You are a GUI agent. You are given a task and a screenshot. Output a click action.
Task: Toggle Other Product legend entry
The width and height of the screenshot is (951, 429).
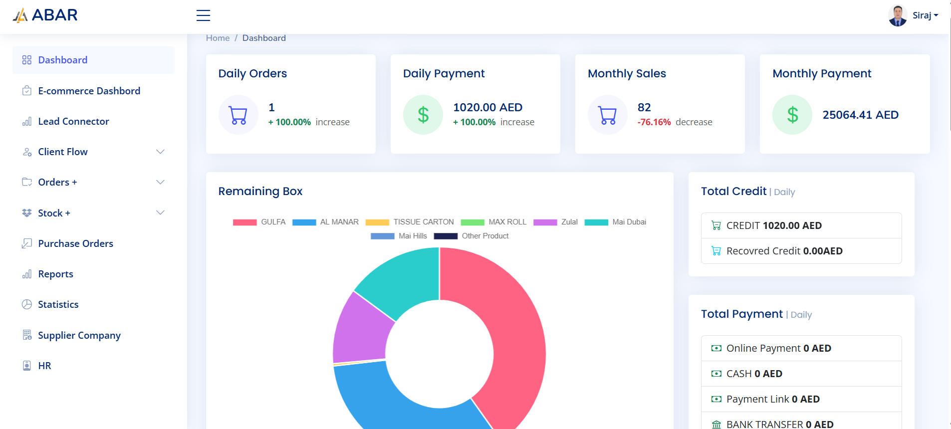click(472, 236)
